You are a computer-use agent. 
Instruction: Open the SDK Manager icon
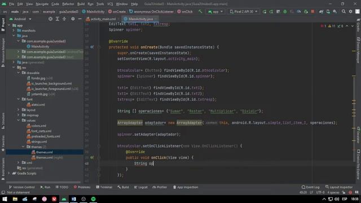click(x=335, y=11)
